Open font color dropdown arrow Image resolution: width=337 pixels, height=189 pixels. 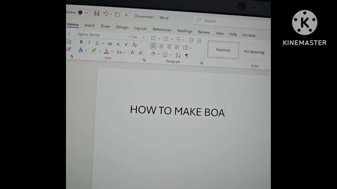(x=112, y=52)
